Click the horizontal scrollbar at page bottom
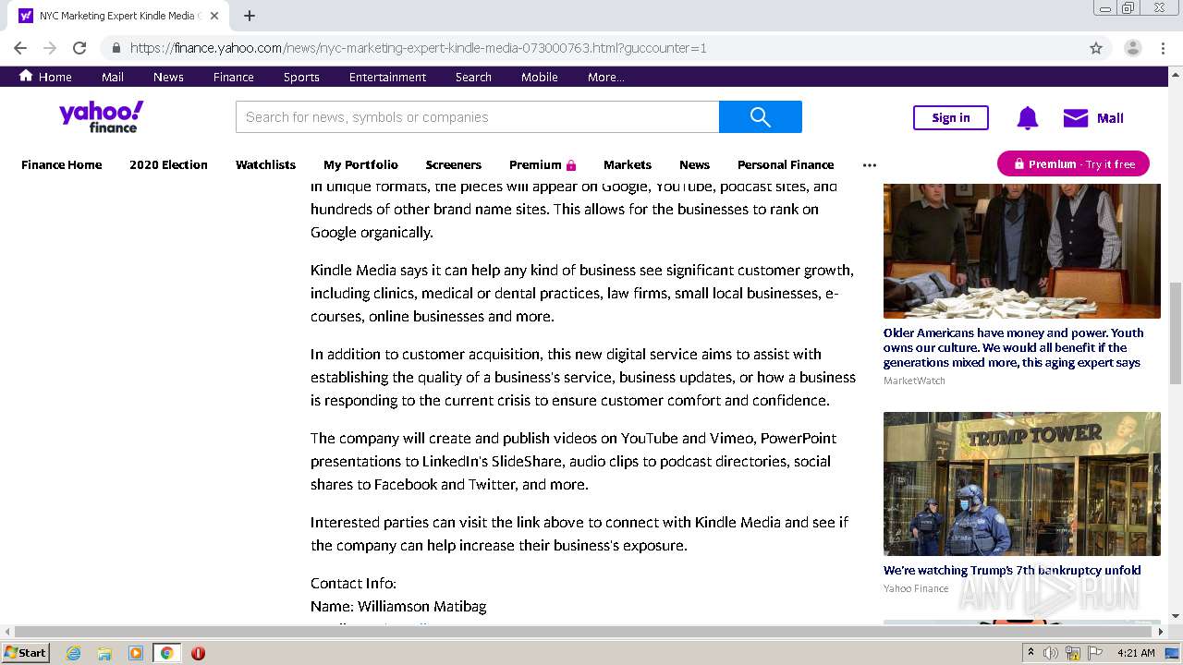 584,632
